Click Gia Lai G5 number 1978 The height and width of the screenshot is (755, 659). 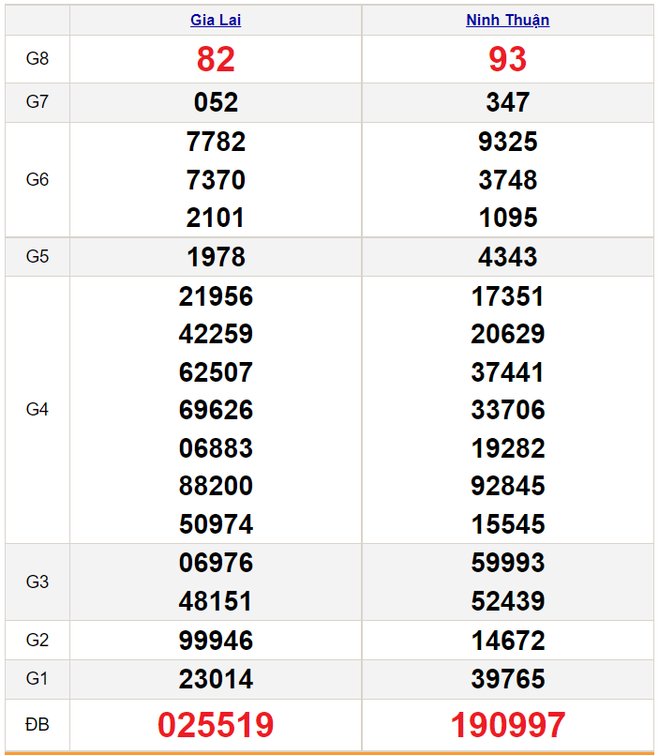(216, 257)
